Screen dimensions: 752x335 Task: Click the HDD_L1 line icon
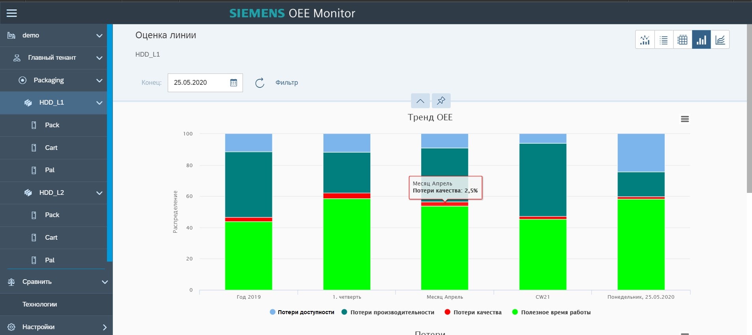(x=28, y=103)
